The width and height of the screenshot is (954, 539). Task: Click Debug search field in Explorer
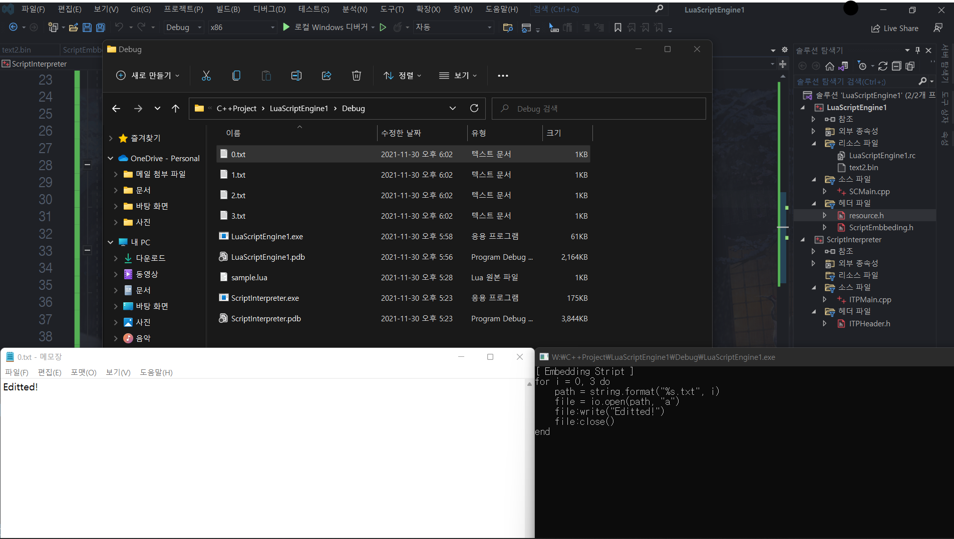pyautogui.click(x=599, y=109)
